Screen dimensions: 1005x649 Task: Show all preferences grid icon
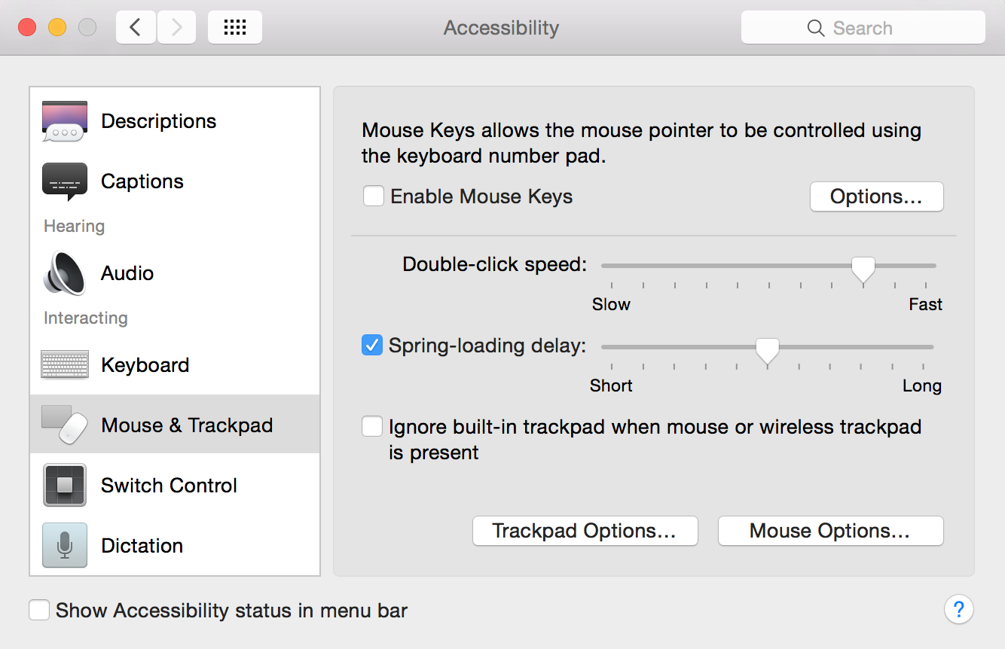[x=235, y=28]
